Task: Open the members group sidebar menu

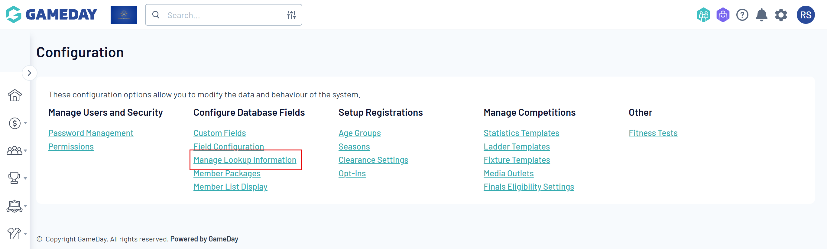Action: click(15, 150)
